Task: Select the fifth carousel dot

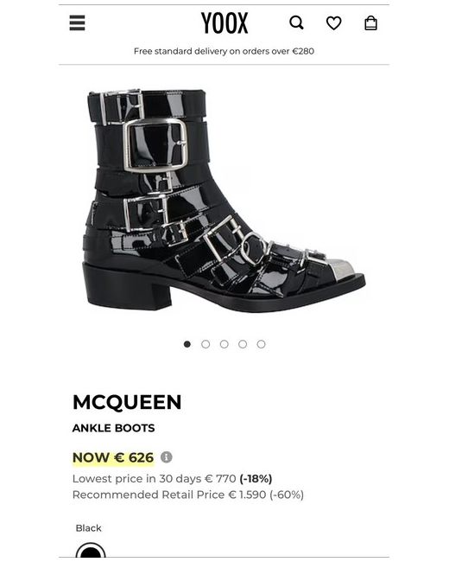Action: tap(262, 344)
